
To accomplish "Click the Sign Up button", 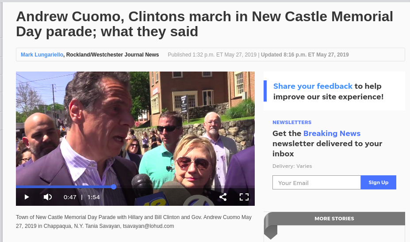I will pos(378,182).
